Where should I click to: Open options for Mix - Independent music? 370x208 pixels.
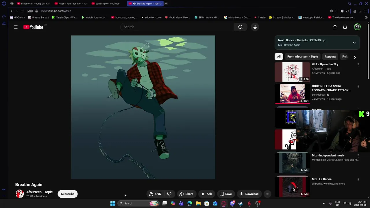[x=358, y=156]
